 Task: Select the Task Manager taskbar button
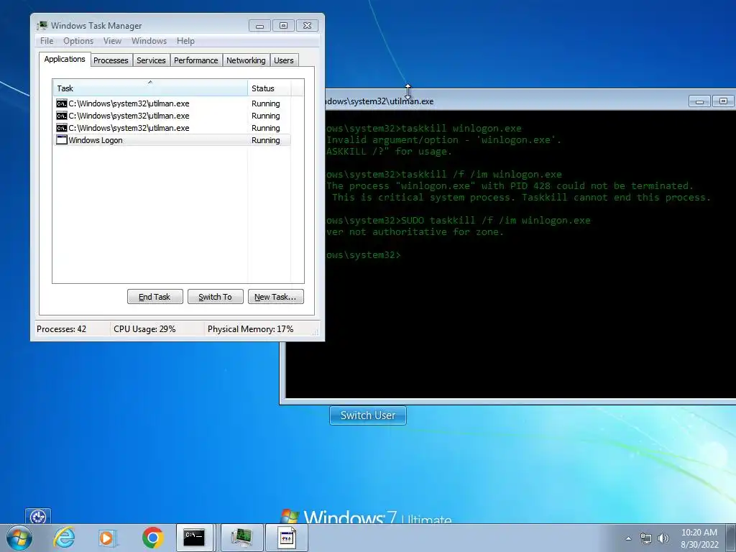241,538
